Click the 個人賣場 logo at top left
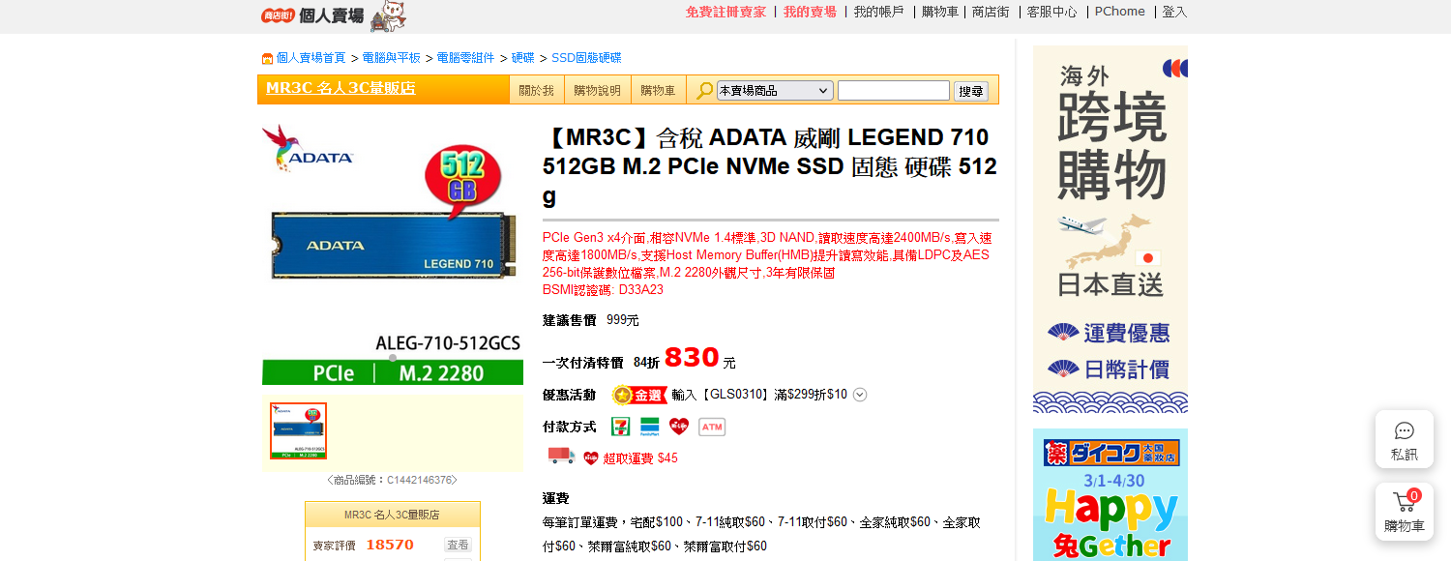 [312, 15]
